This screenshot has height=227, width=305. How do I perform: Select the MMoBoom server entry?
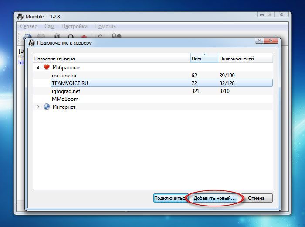pyautogui.click(x=65, y=99)
